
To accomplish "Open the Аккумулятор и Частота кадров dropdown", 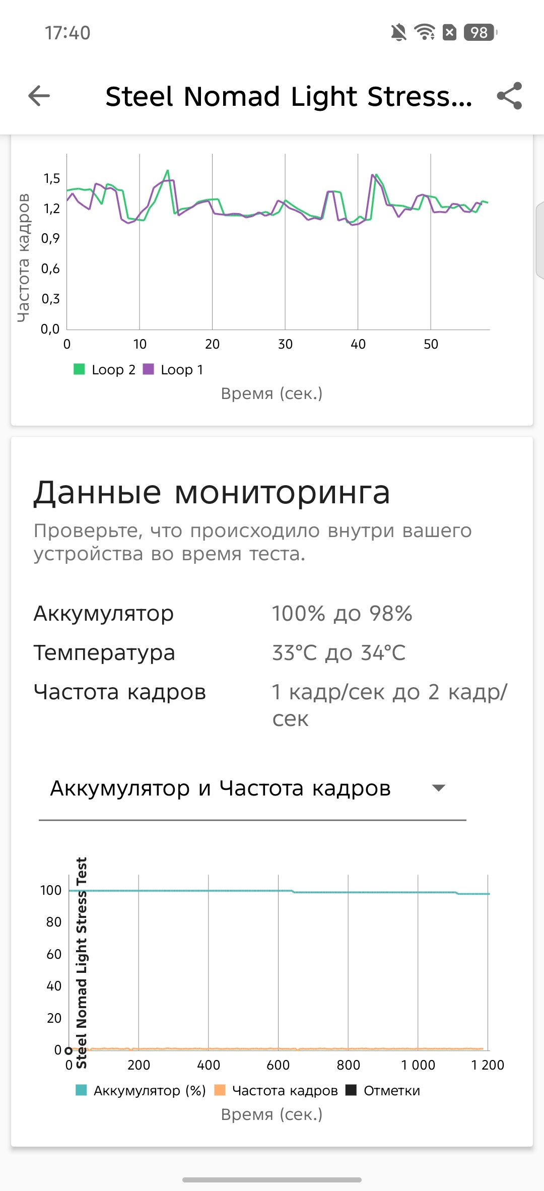I will coord(221,788).
